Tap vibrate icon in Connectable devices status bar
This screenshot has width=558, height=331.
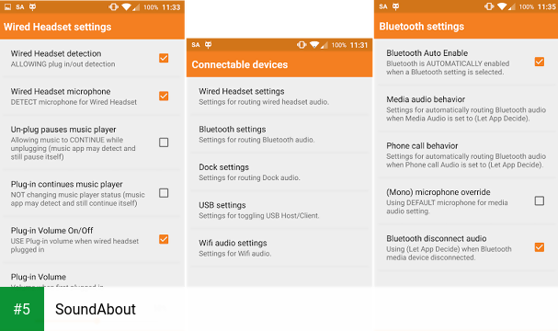pyautogui.click(x=302, y=45)
